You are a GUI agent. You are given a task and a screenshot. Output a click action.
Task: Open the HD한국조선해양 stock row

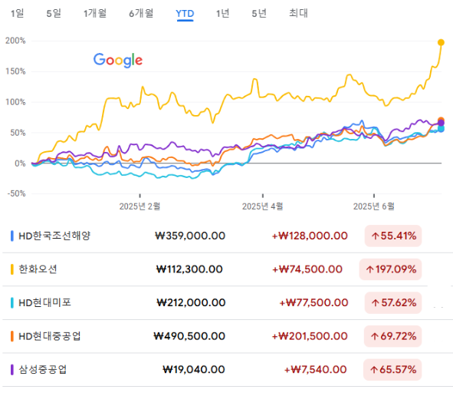click(227, 236)
